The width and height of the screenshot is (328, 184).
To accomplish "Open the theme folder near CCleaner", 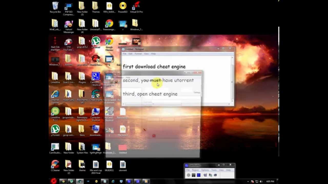I will pos(82,166).
